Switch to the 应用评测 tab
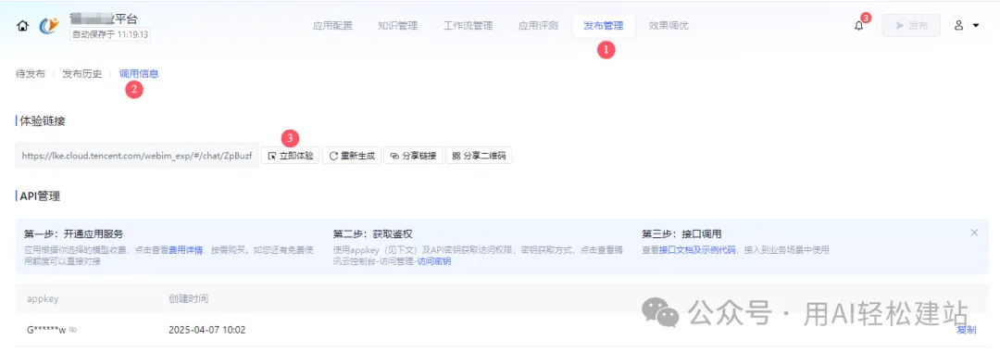1000x353 pixels. (538, 26)
